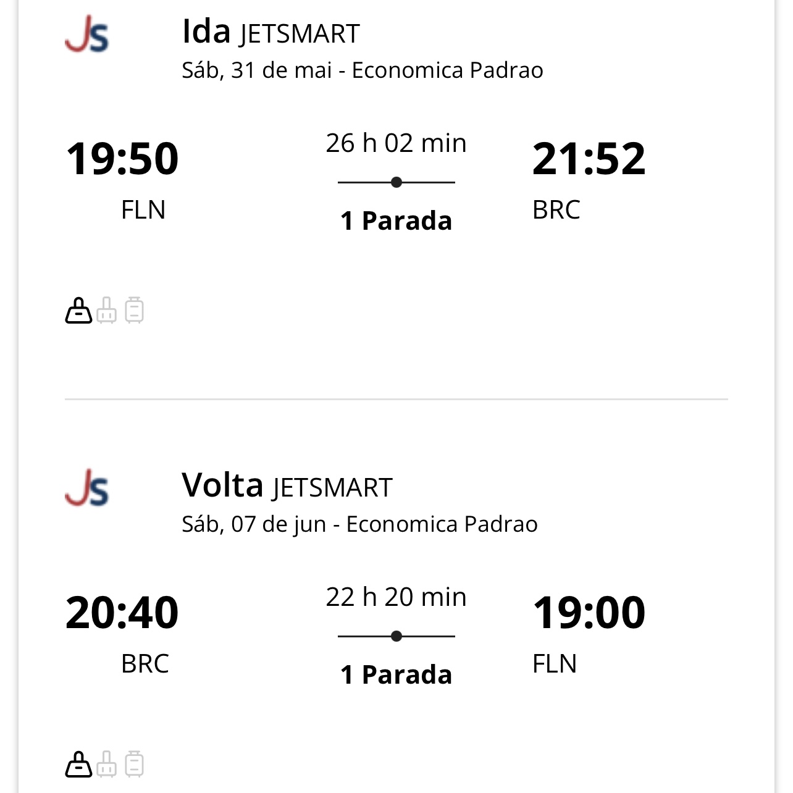This screenshot has height=793, width=793.
Task: Click the personal item bag icon for Ida
Action: [78, 310]
